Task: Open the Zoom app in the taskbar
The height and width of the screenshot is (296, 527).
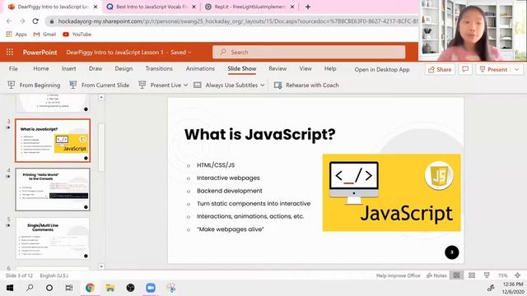Action: coord(151,288)
